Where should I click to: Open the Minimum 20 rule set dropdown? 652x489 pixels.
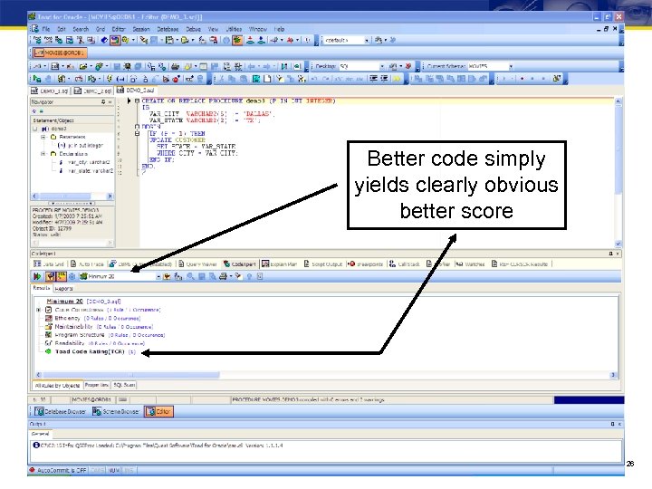158,276
